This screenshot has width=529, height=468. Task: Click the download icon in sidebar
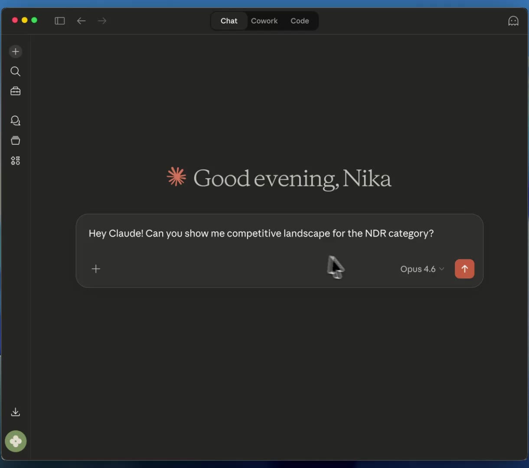[16, 412]
